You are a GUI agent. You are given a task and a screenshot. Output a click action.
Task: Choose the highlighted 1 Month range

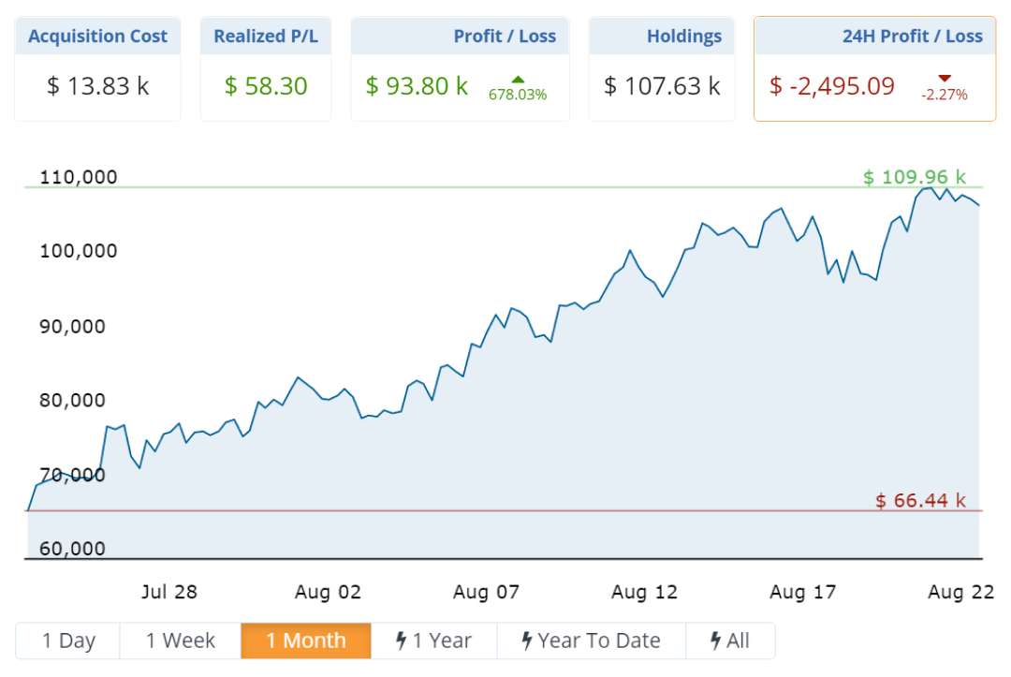[306, 641]
